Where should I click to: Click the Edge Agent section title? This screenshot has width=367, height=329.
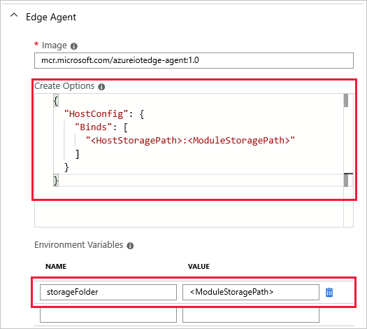click(x=51, y=17)
